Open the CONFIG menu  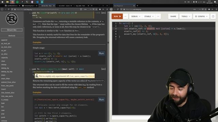coord(201,16)
